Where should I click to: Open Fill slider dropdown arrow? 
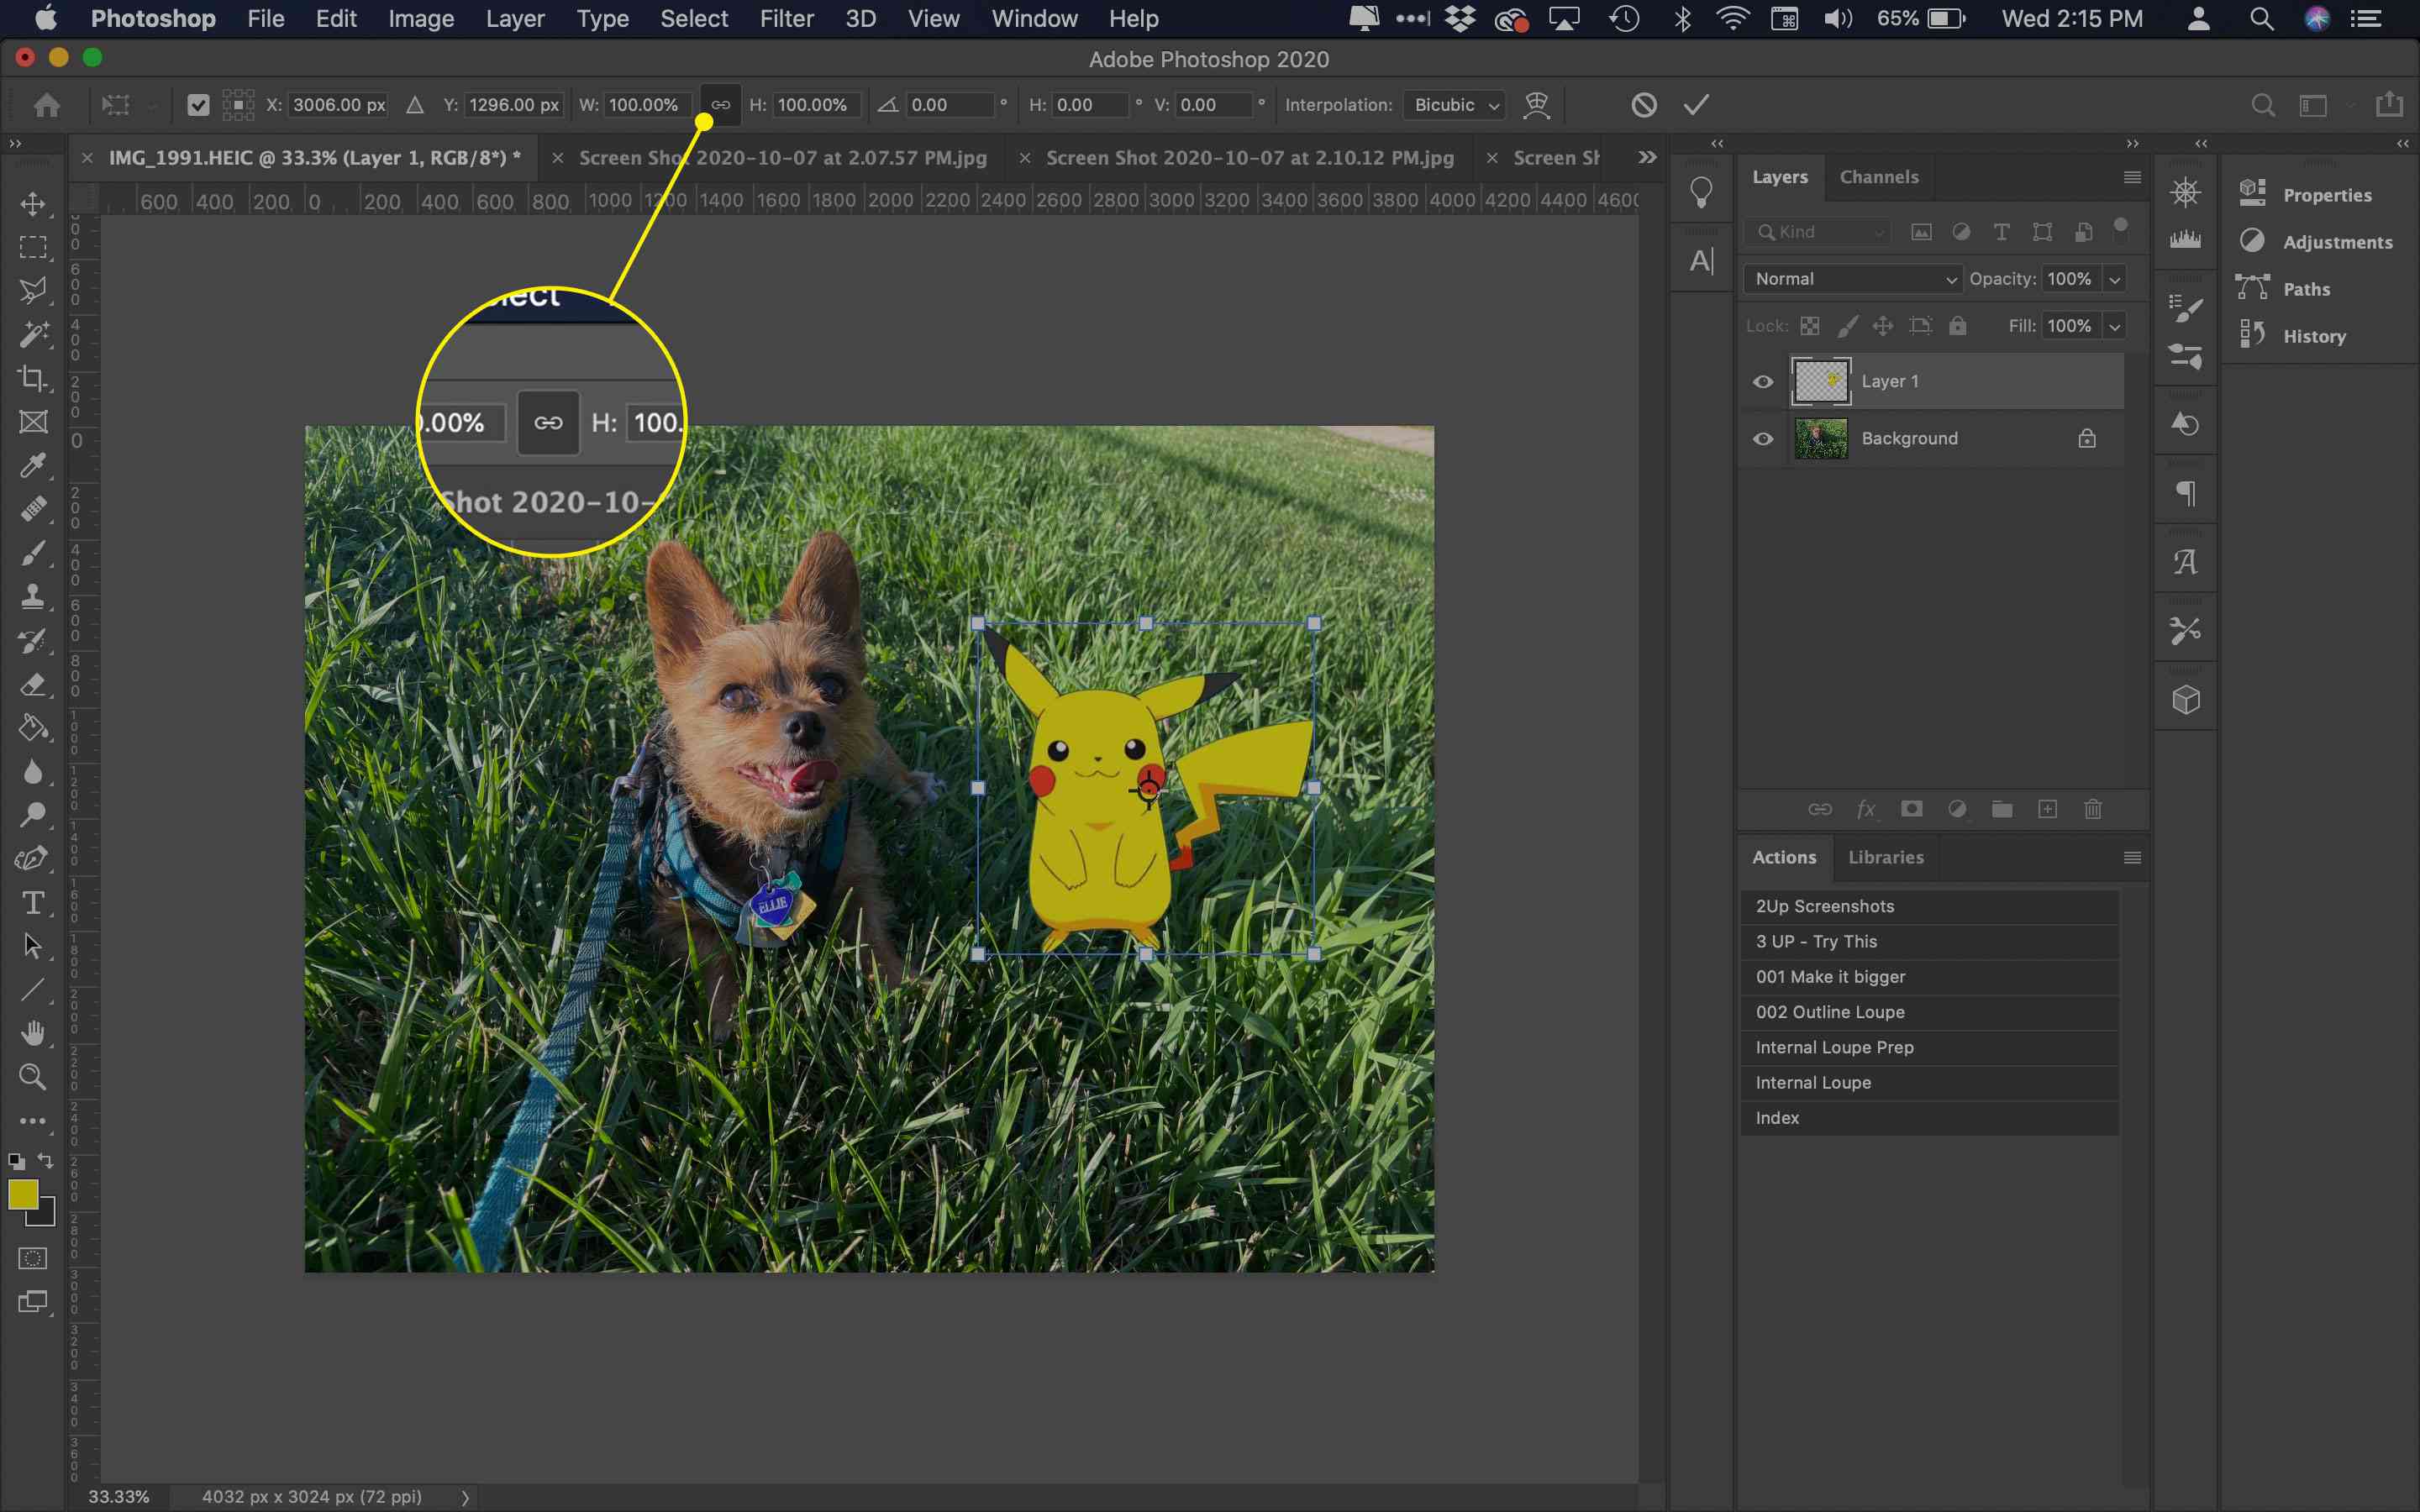(2114, 326)
